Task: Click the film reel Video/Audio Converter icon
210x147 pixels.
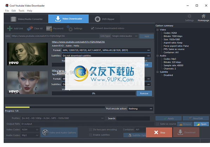Action: pos(13,19)
